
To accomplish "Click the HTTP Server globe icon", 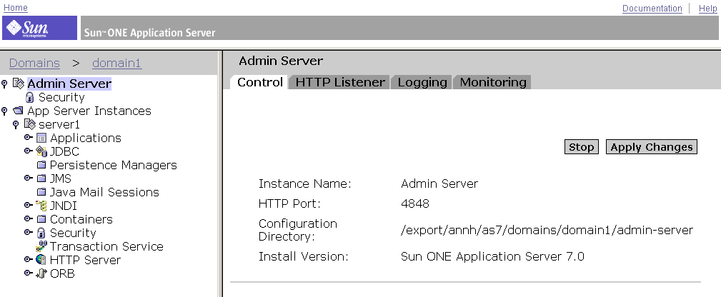I will point(41,260).
